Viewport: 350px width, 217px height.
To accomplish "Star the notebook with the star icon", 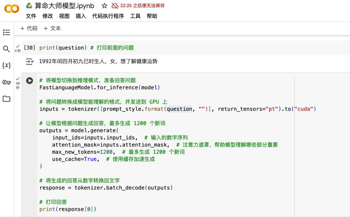I will [x=104, y=6].
